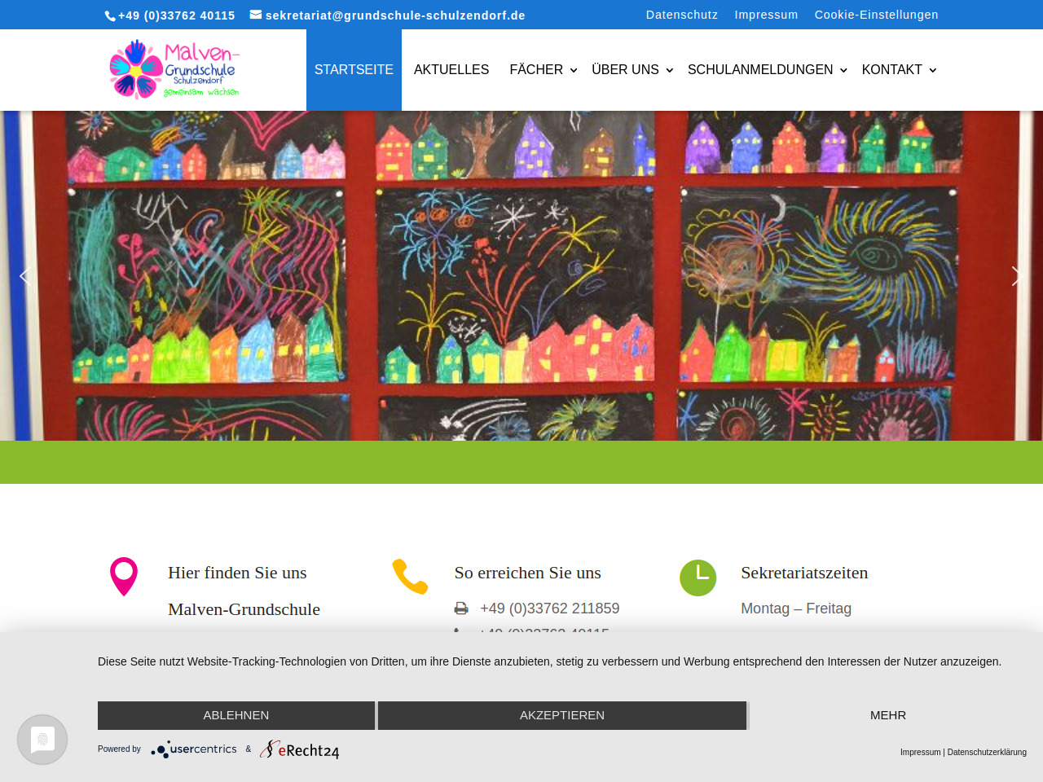
Task: Expand the ÜBER UNS dropdown menu
Action: click(632, 70)
